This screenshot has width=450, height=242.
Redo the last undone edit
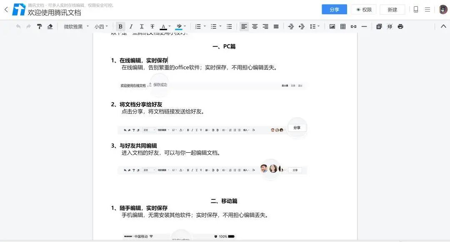[28, 26]
